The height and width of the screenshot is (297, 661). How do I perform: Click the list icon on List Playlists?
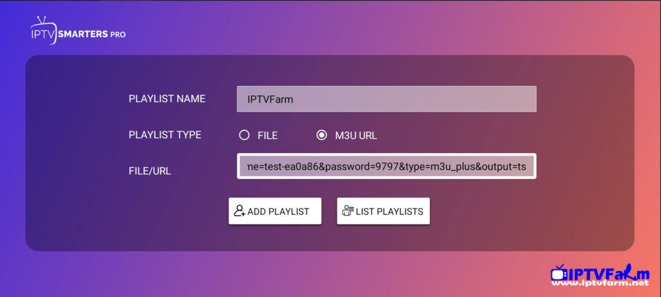click(x=348, y=211)
